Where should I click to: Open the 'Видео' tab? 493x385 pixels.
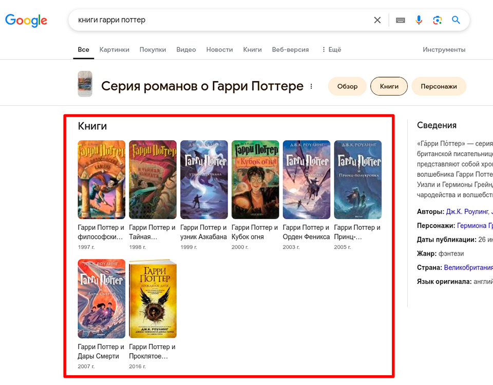pos(186,49)
